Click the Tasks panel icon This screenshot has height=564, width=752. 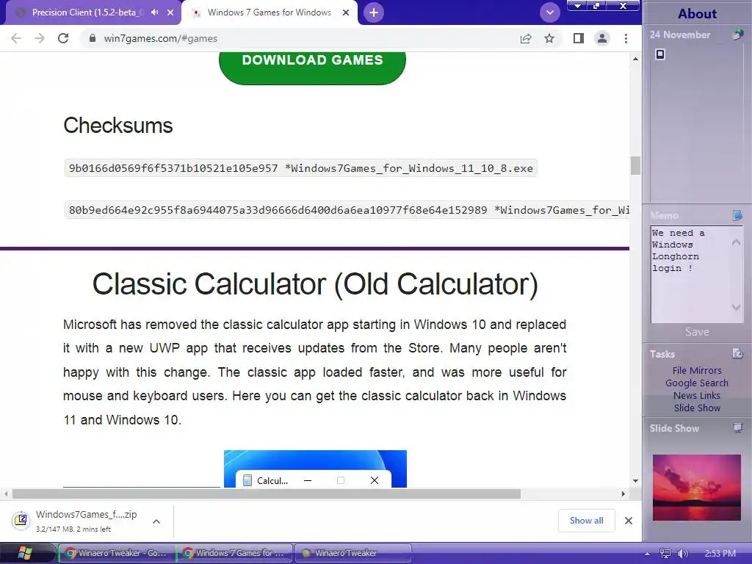coord(737,354)
